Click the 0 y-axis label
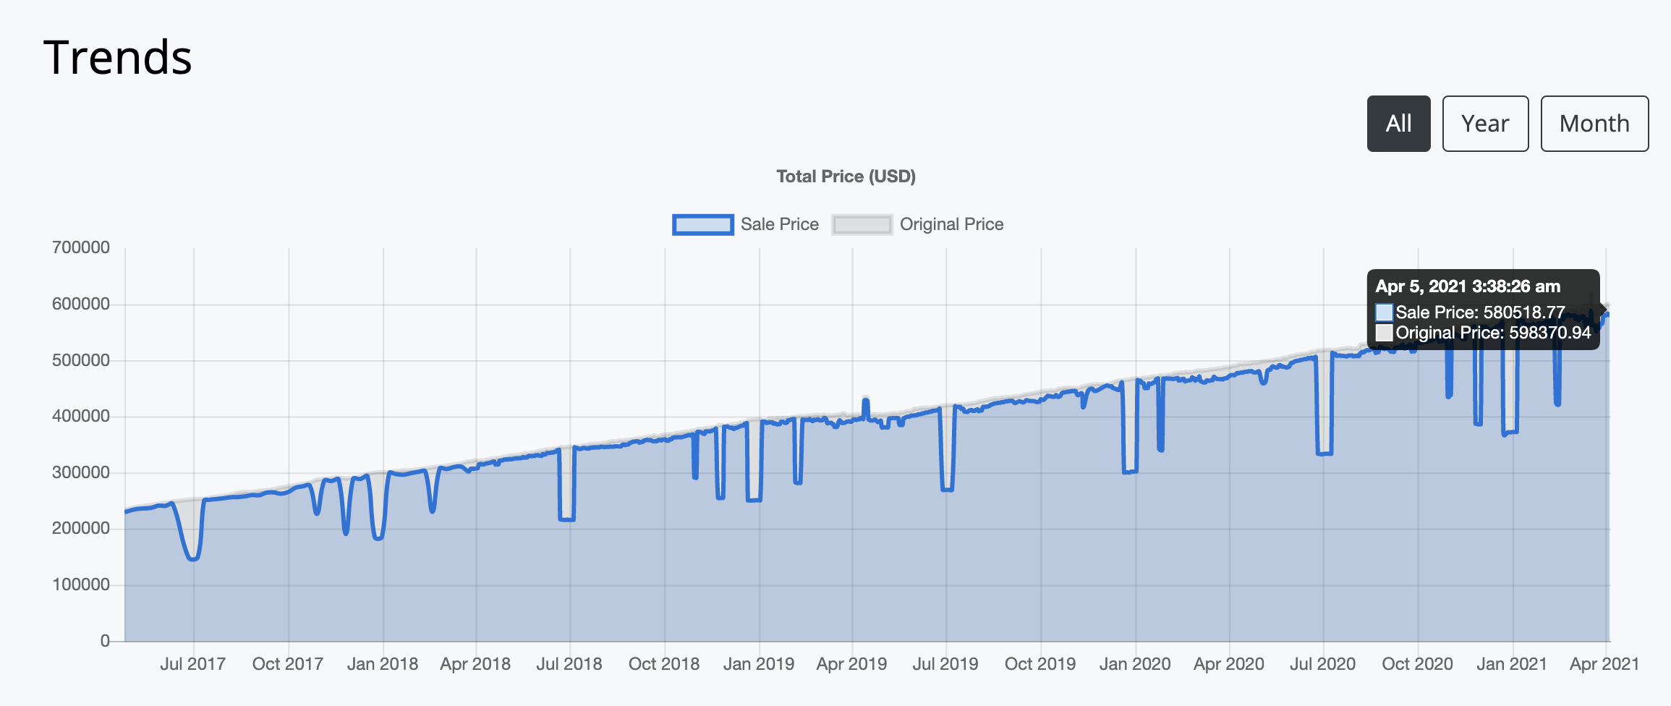The image size is (1671, 706). point(105,641)
